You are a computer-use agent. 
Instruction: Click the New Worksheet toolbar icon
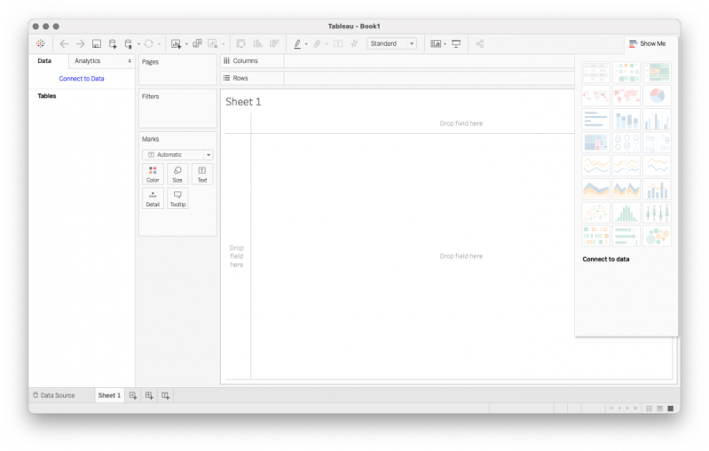click(176, 43)
